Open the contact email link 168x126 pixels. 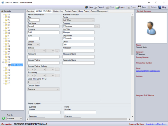tap(148, 71)
